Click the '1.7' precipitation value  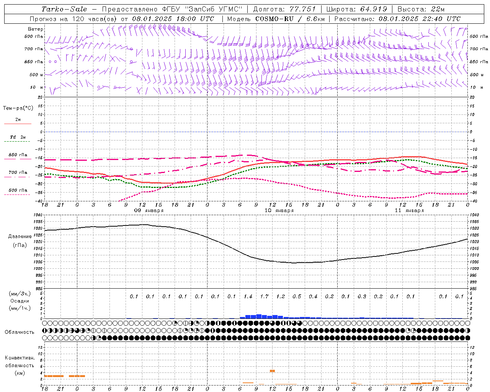[264, 297]
